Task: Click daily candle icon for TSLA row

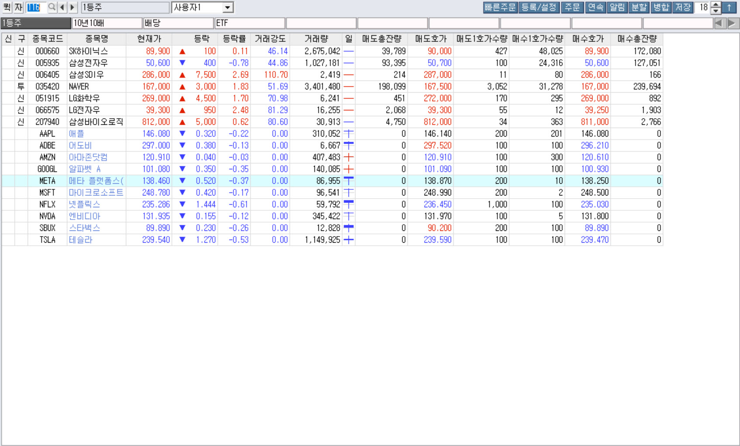Action: 349,240
